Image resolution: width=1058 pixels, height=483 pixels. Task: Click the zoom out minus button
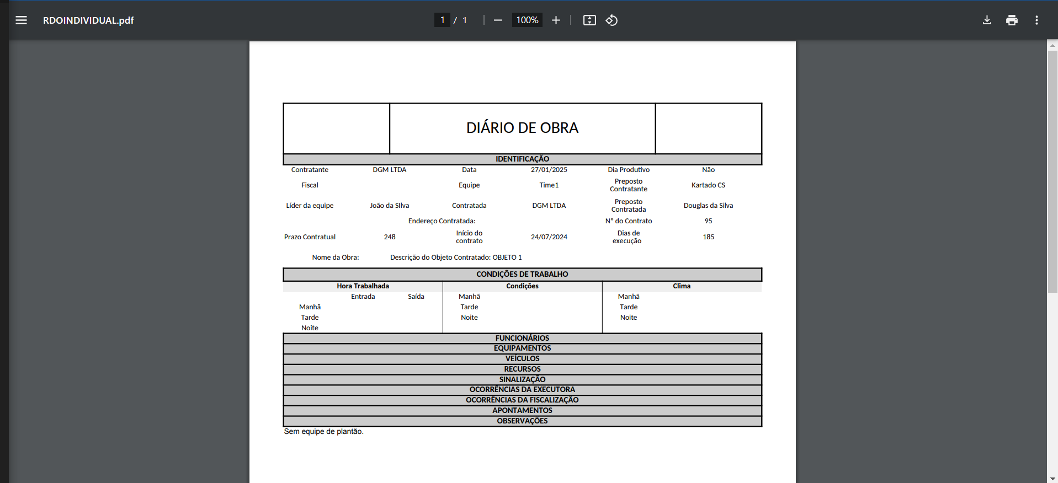tap(498, 20)
